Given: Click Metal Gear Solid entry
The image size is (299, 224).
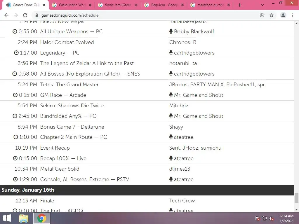Looking at the screenshot, I should [x=60, y=169].
